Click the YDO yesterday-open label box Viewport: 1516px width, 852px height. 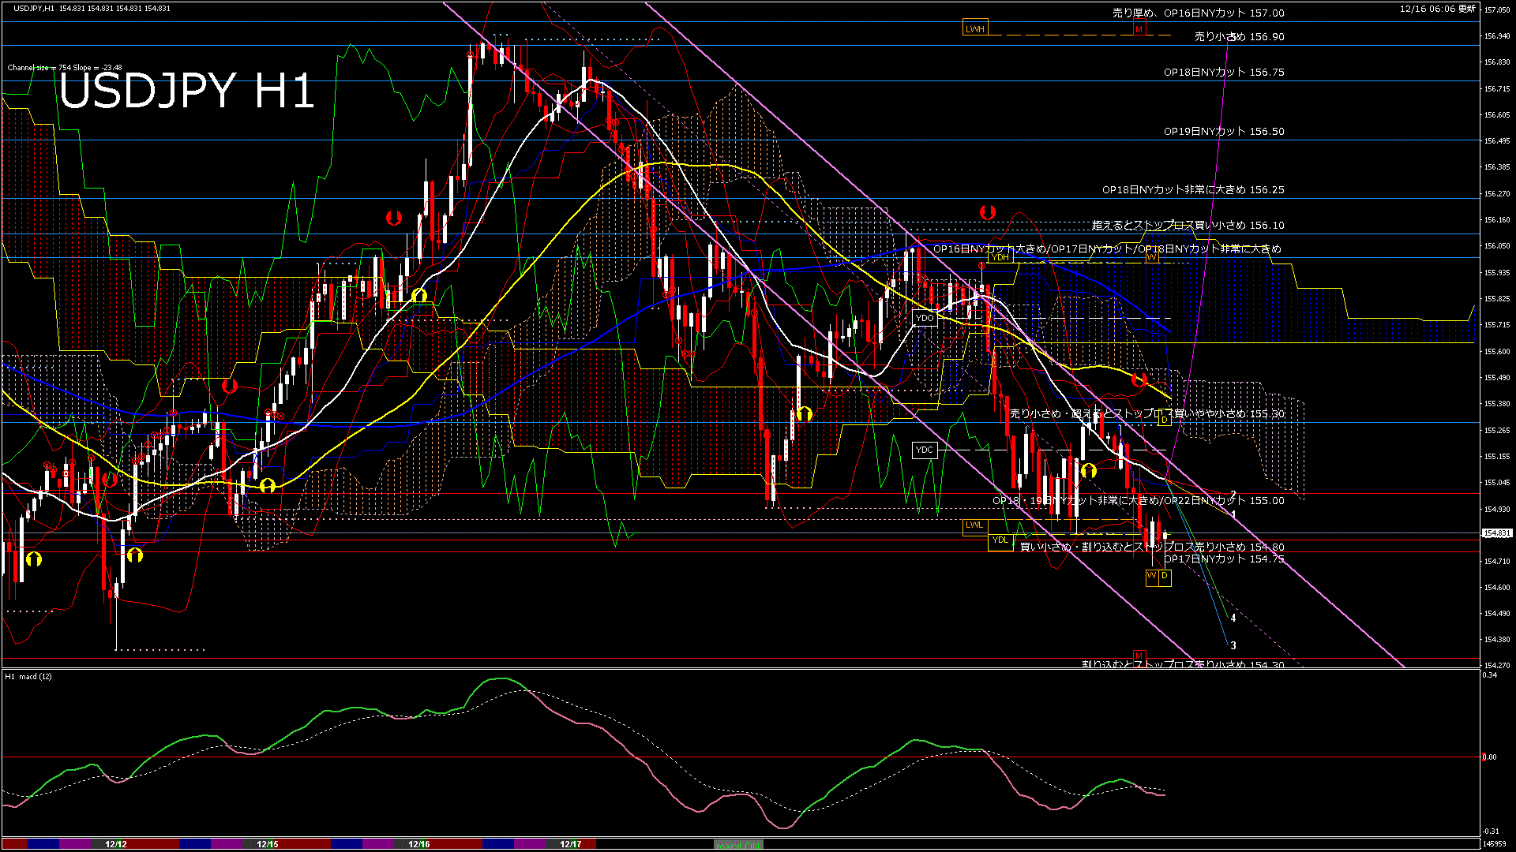pyautogui.click(x=925, y=318)
